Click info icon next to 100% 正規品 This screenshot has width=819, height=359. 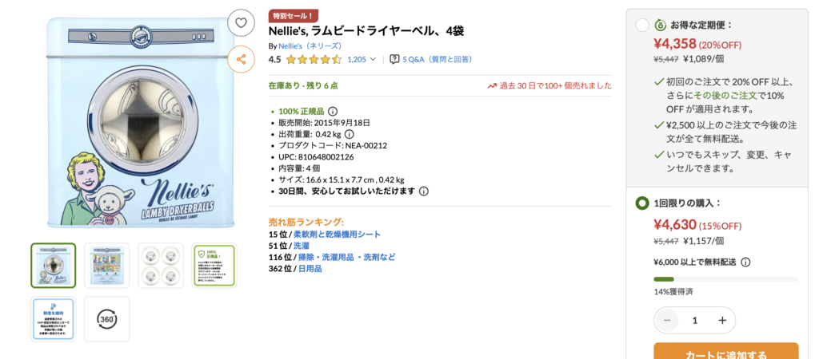pos(333,111)
